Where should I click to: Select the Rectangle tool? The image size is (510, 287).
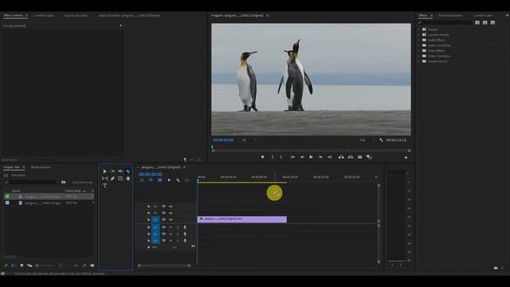pyautogui.click(x=120, y=179)
